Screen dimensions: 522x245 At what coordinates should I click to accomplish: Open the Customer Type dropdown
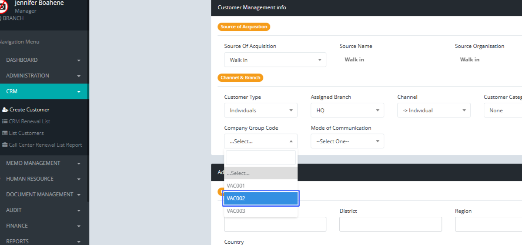point(261,111)
